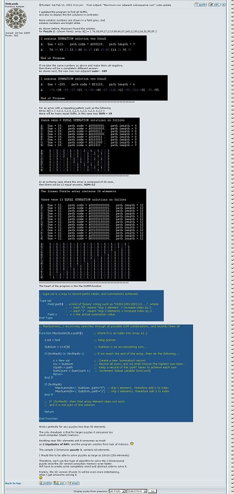Screen dimensions: 234x494
Task: Click 'The sample 2-Dimension puzzle 3' line
Action: [75, 450]
